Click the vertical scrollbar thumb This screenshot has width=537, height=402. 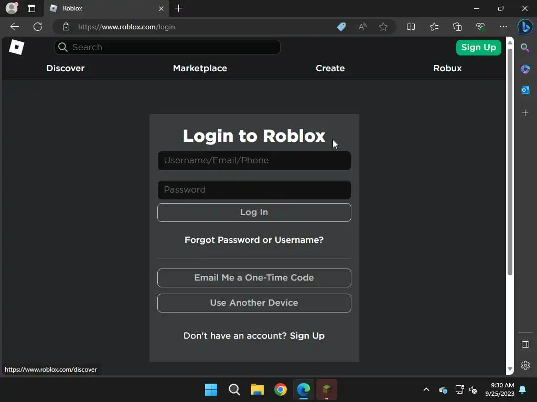pos(510,162)
